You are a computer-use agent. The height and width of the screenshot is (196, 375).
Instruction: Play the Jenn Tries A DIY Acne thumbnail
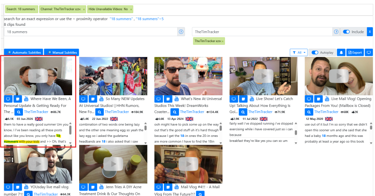click(113, 164)
